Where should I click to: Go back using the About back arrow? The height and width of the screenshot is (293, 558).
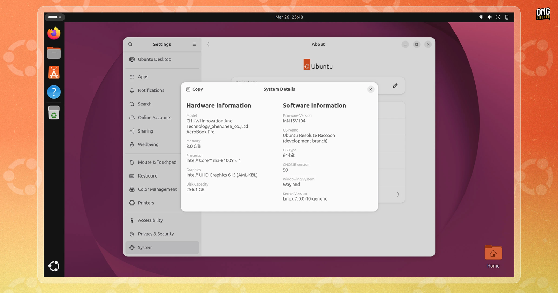(x=208, y=44)
